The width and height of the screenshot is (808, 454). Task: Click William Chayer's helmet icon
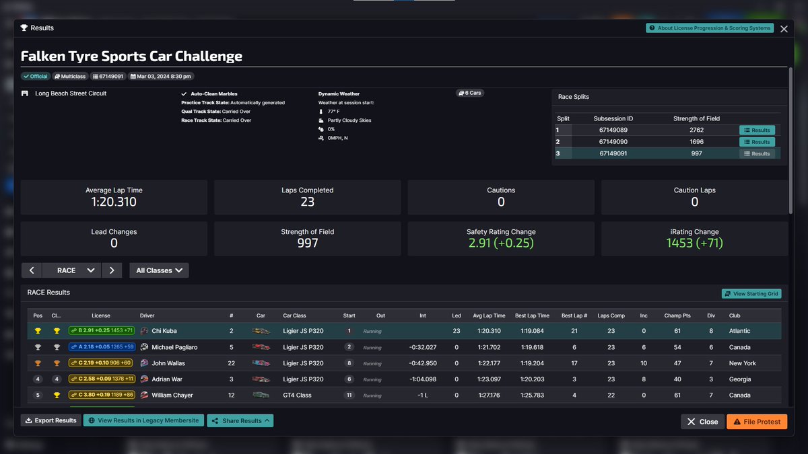tap(144, 395)
